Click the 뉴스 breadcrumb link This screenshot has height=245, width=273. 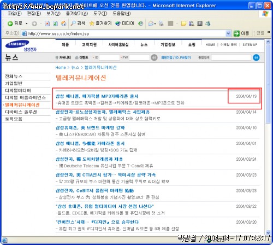(x=75, y=67)
